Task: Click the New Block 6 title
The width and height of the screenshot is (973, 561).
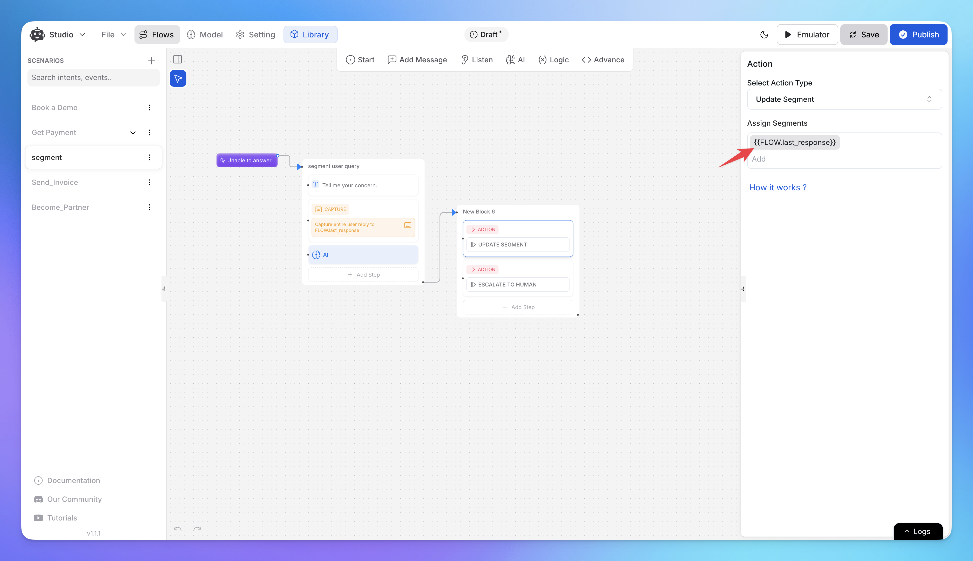Action: click(479, 211)
